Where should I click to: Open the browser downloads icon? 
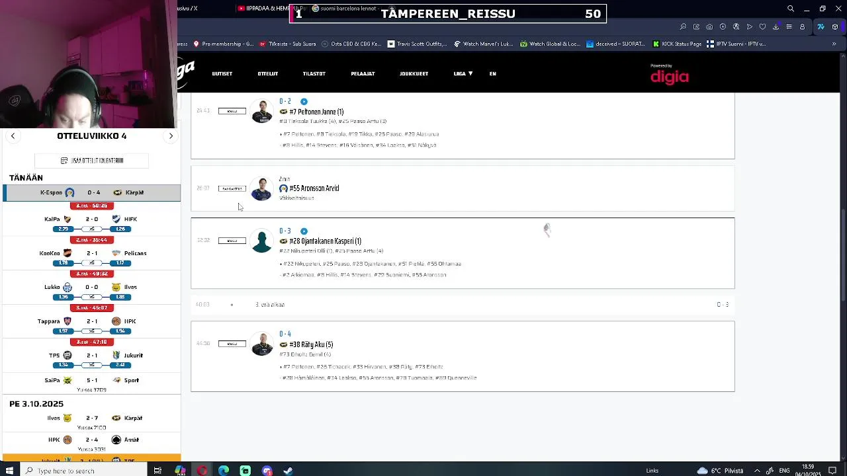pos(776,26)
